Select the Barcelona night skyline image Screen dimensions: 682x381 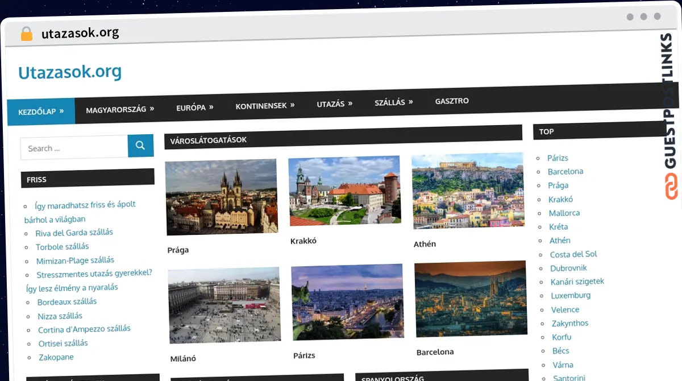471,299
